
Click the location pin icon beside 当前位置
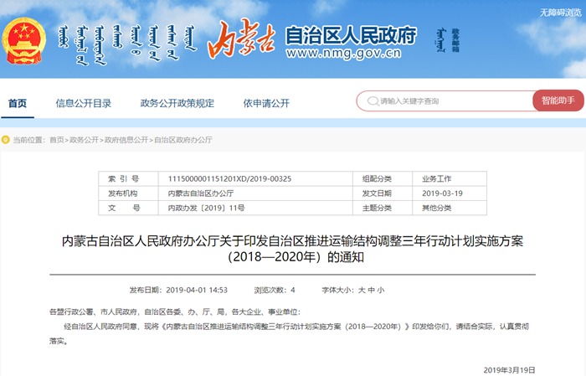[x=6, y=140]
